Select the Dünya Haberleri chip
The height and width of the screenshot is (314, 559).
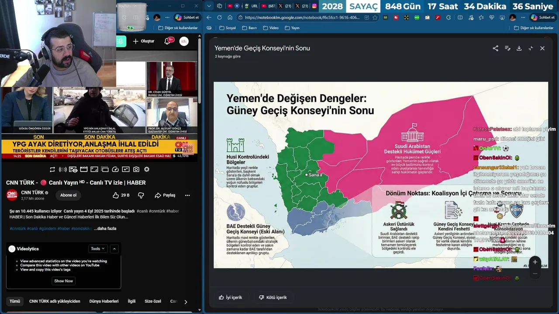[x=104, y=301]
